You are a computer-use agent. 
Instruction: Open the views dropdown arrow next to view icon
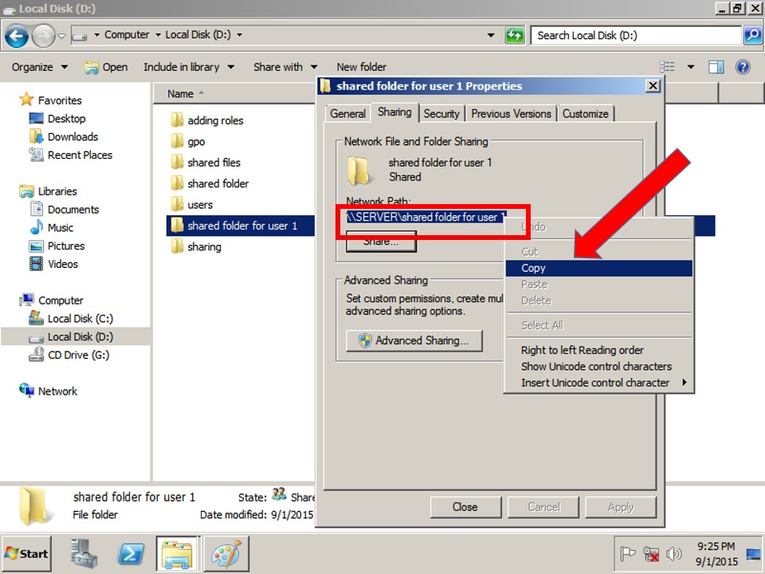click(692, 67)
